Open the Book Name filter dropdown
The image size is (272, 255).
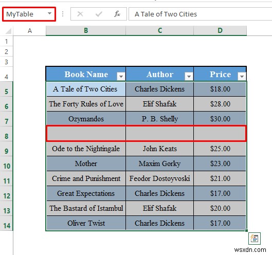pyautogui.click(x=121, y=76)
